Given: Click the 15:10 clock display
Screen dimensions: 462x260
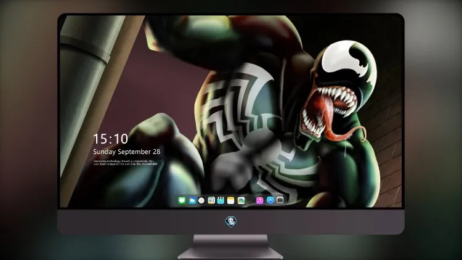Looking at the screenshot, I should tap(110, 139).
